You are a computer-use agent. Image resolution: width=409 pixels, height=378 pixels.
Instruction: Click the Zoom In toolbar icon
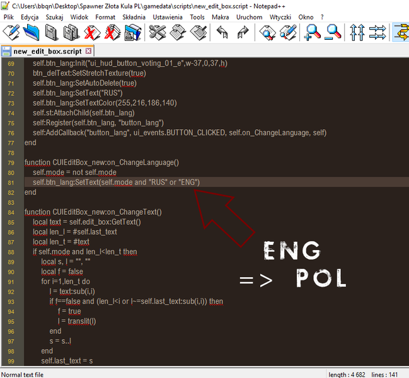313,32
